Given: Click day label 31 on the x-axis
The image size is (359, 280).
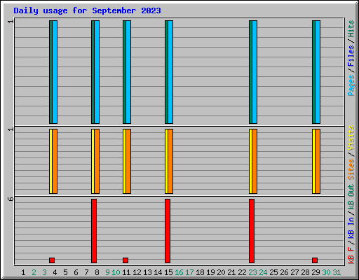Looking at the screenshot, I should pos(337,272).
